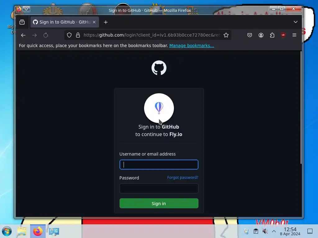Minimize the Firefox window
Screen dimensions: 318x238
point(274,9)
